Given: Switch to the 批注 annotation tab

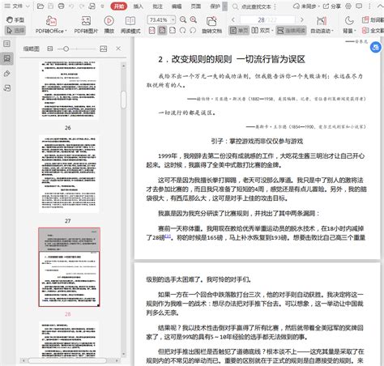Looking at the screenshot, I should click(x=157, y=6).
